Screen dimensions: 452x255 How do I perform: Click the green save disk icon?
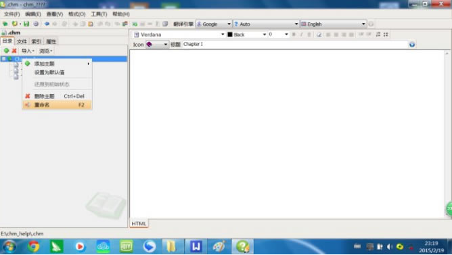26,24
